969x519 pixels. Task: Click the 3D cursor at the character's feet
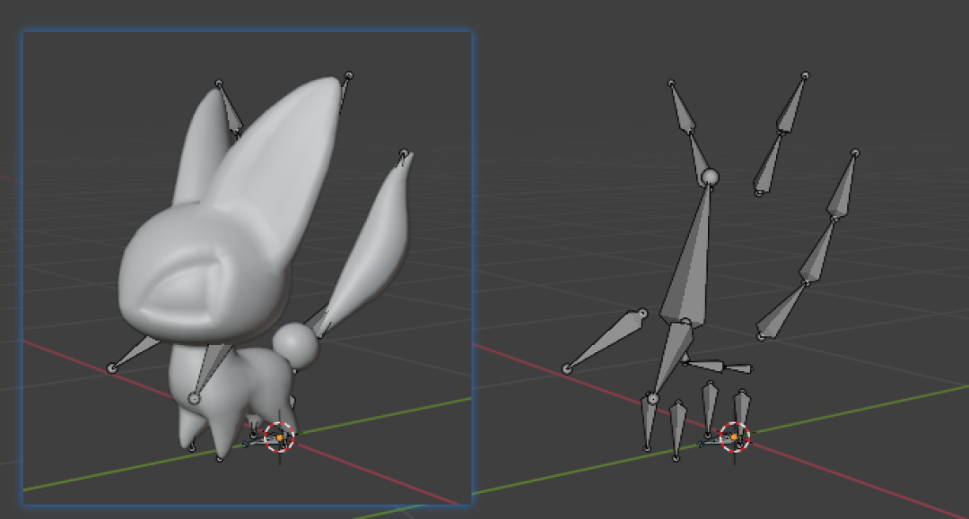(279, 437)
